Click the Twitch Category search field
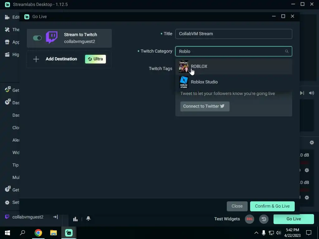 point(234,51)
